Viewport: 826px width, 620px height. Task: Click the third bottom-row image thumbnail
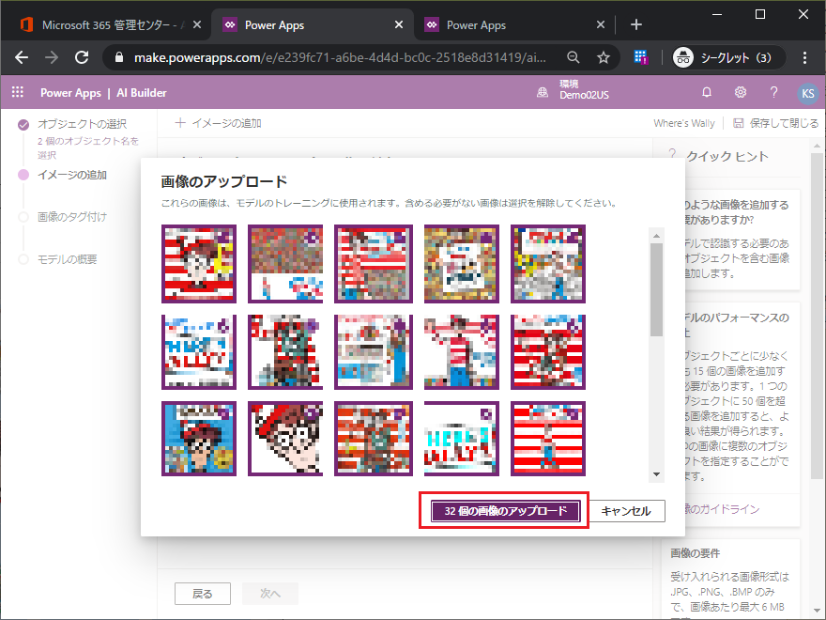[x=374, y=439]
